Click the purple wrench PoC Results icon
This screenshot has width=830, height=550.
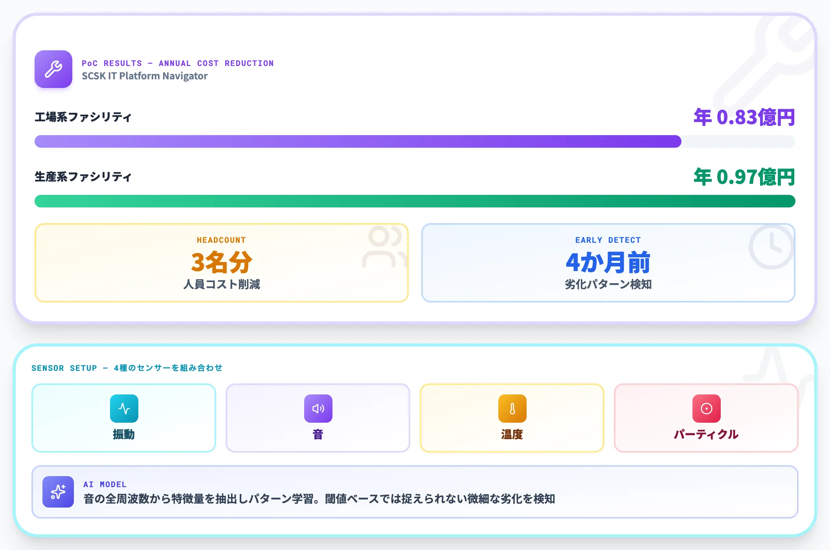point(53,69)
